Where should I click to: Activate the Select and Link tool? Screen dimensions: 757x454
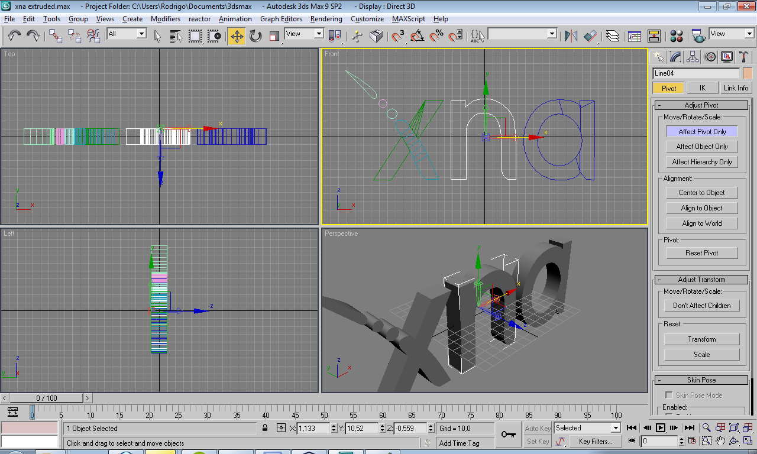coord(56,36)
